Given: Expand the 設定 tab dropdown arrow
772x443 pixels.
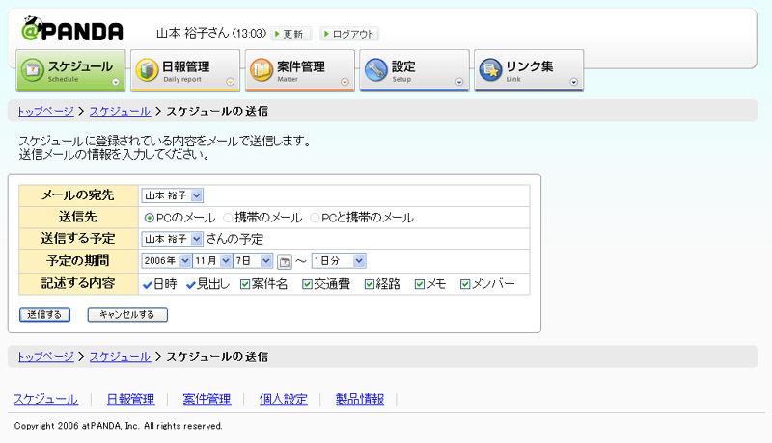Looking at the screenshot, I should pos(459,82).
